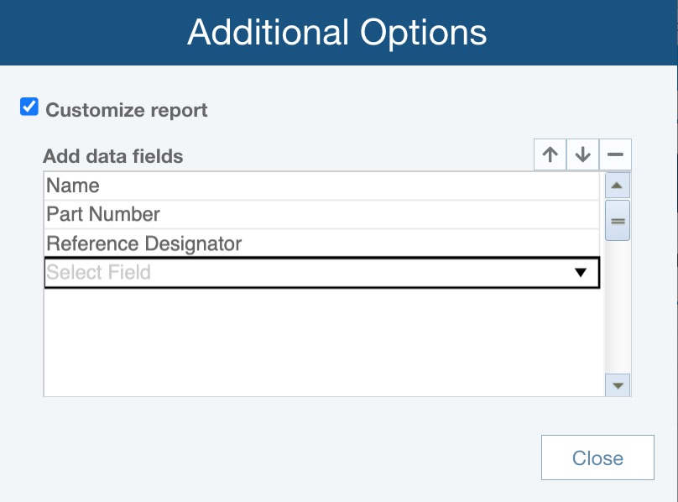Screen dimensions: 678x502
Task: Expand the Select Field dropdown arrow
Action: tap(579, 273)
